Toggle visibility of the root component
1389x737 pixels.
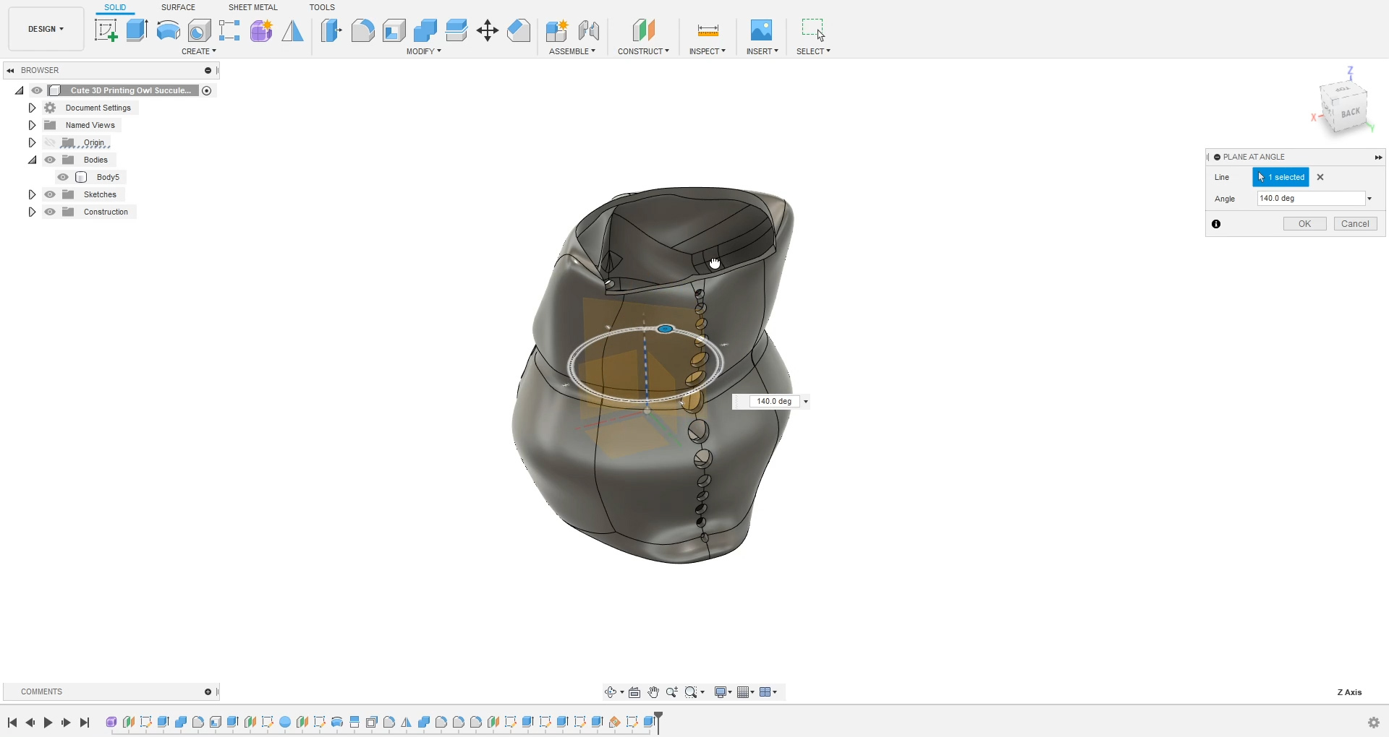tap(37, 90)
